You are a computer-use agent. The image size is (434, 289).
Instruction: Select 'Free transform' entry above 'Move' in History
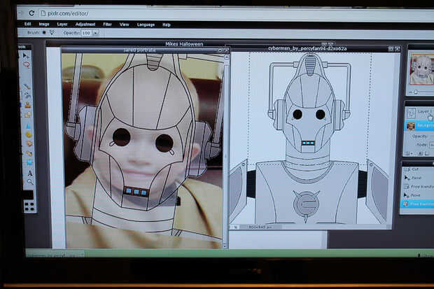[x=418, y=187]
